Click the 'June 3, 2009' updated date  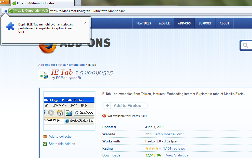155,127
